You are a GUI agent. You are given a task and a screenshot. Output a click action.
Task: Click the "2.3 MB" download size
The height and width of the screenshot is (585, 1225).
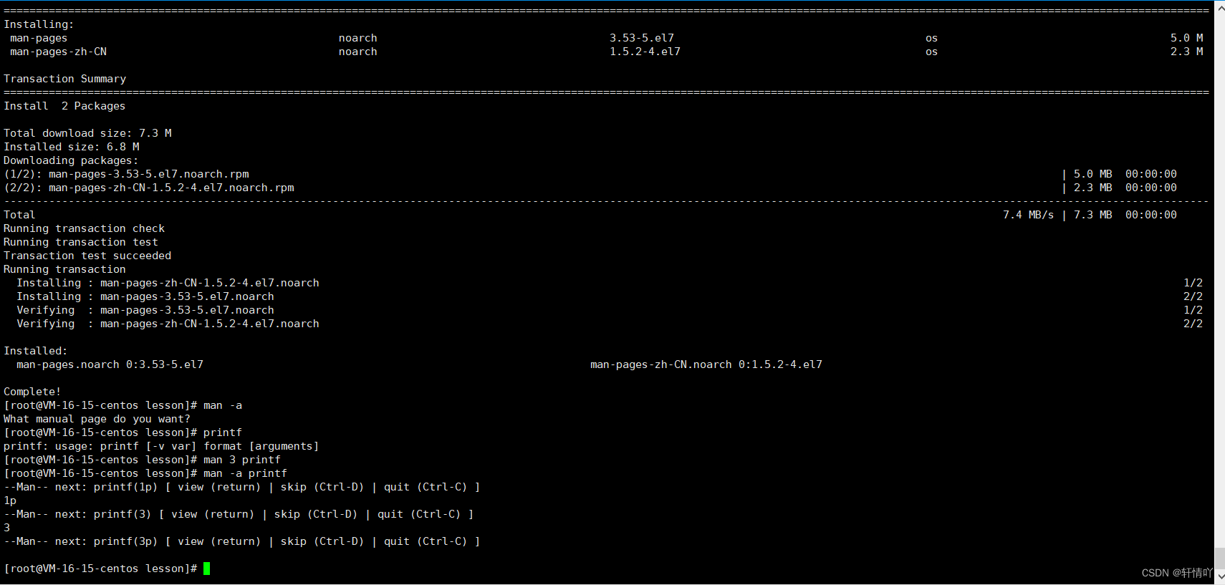(x=1092, y=188)
